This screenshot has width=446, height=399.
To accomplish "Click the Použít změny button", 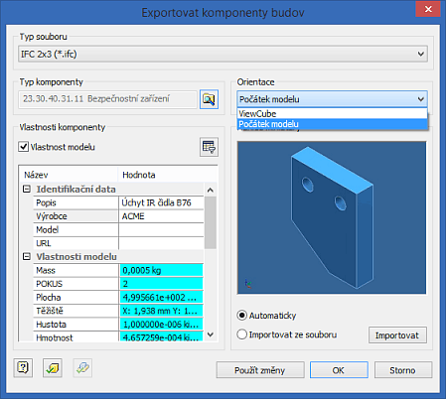I will click(260, 370).
